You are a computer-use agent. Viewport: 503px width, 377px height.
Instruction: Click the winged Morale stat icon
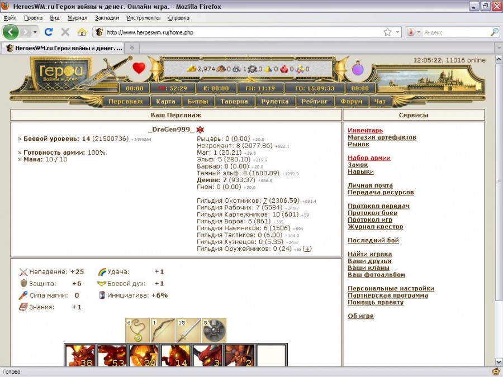[x=101, y=283]
